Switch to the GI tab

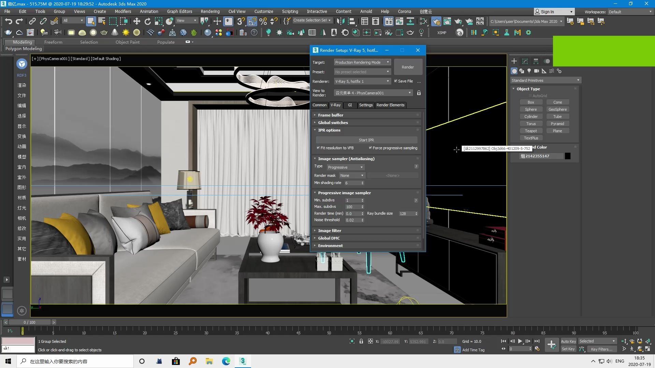point(350,105)
